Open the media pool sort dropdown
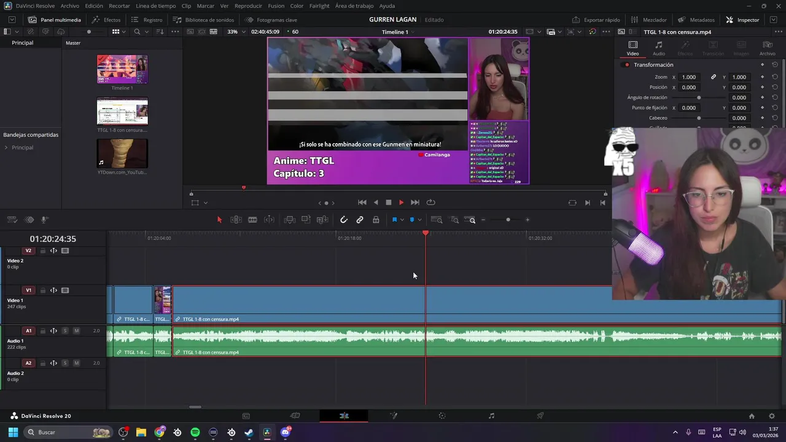This screenshot has width=786, height=442. (160, 31)
